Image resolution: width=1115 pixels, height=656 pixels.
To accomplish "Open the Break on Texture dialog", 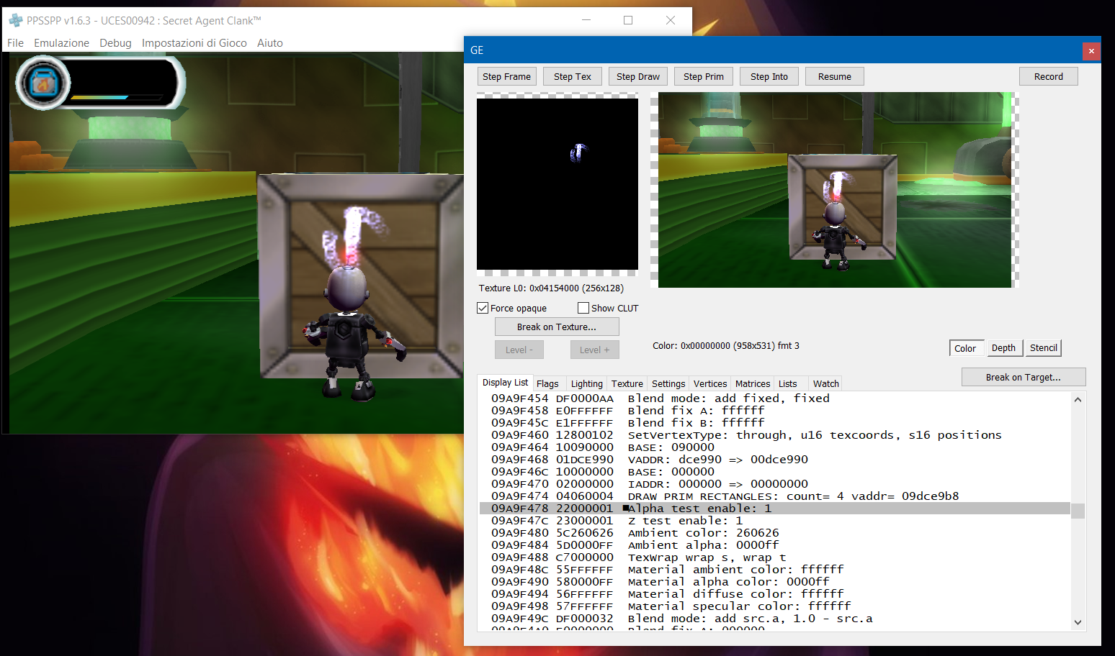I will point(556,327).
